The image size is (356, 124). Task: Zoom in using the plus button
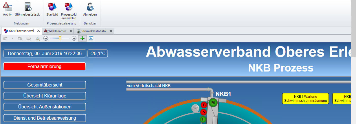74,38
